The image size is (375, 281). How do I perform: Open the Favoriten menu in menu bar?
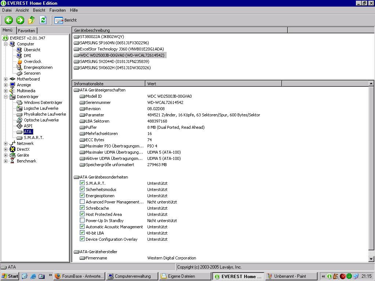[x=57, y=10]
